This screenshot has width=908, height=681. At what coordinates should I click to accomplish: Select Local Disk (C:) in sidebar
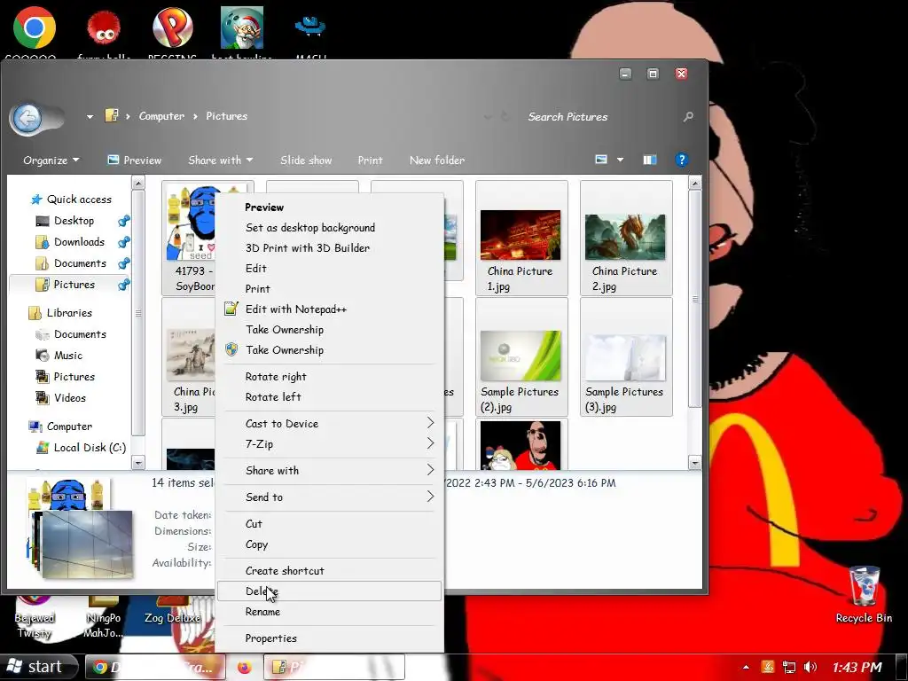coord(90,448)
